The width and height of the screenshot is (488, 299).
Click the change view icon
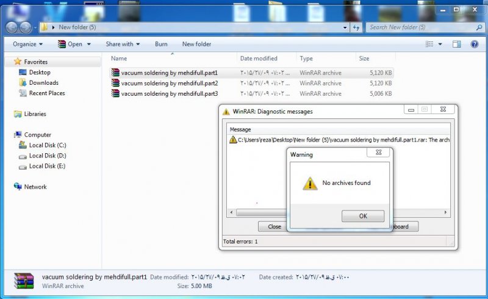[x=429, y=44]
